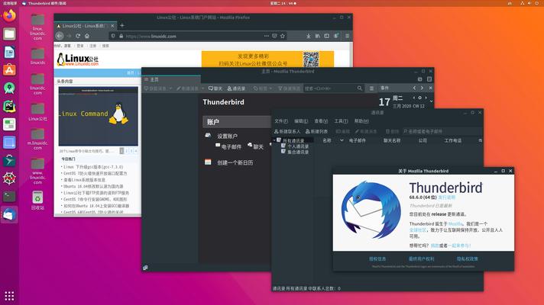544x305 pixels.
Task: Open a new Firefox tab
Action: [121, 26]
